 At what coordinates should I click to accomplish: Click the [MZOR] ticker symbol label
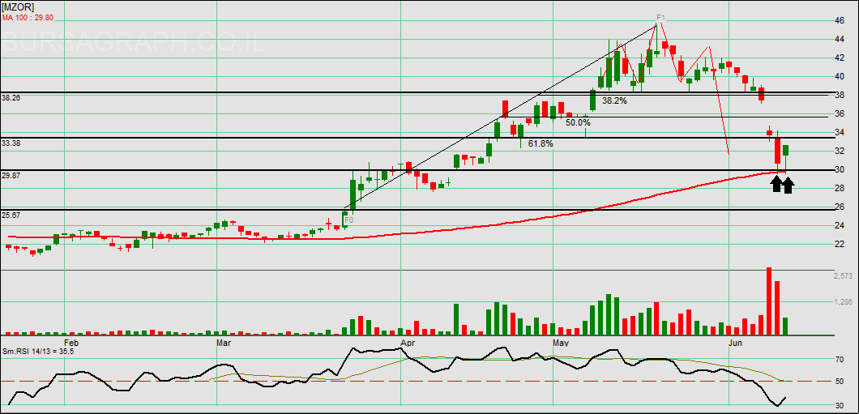16,6
